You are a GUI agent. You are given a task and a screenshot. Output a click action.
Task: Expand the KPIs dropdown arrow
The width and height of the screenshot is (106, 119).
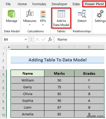43,25
